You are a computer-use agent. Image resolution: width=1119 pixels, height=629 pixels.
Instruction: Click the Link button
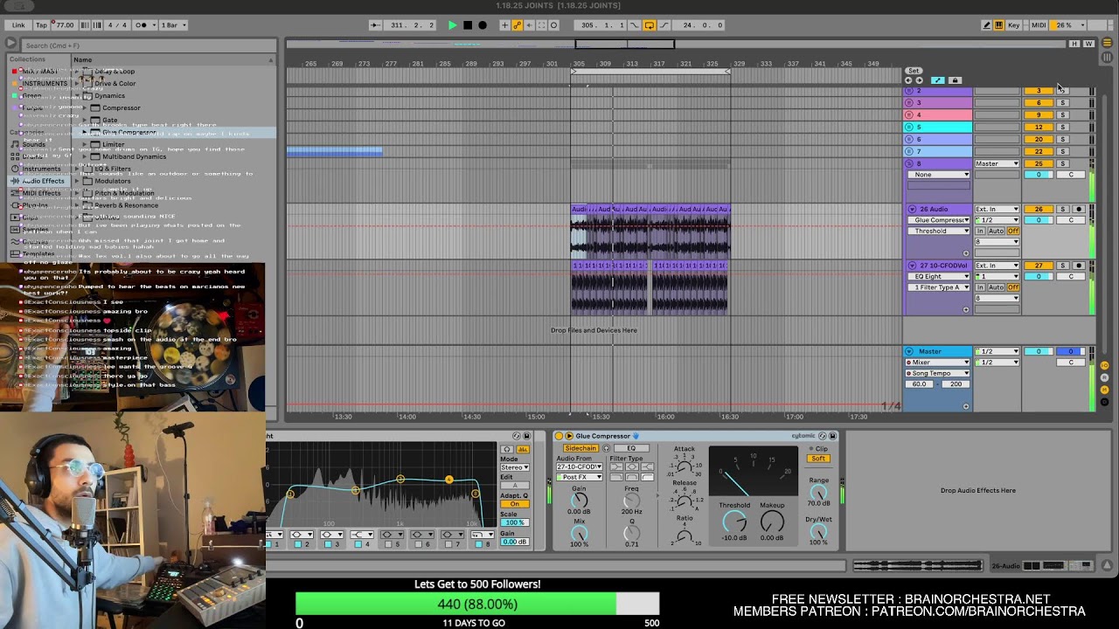18,25
